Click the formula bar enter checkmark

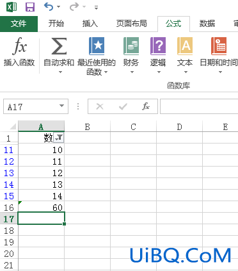pos(123,106)
